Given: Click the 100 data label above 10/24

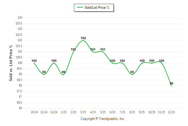Looking at the screenshot, I should (34, 61).
